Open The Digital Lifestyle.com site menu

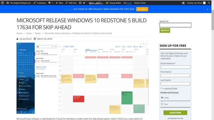click(19, 3)
